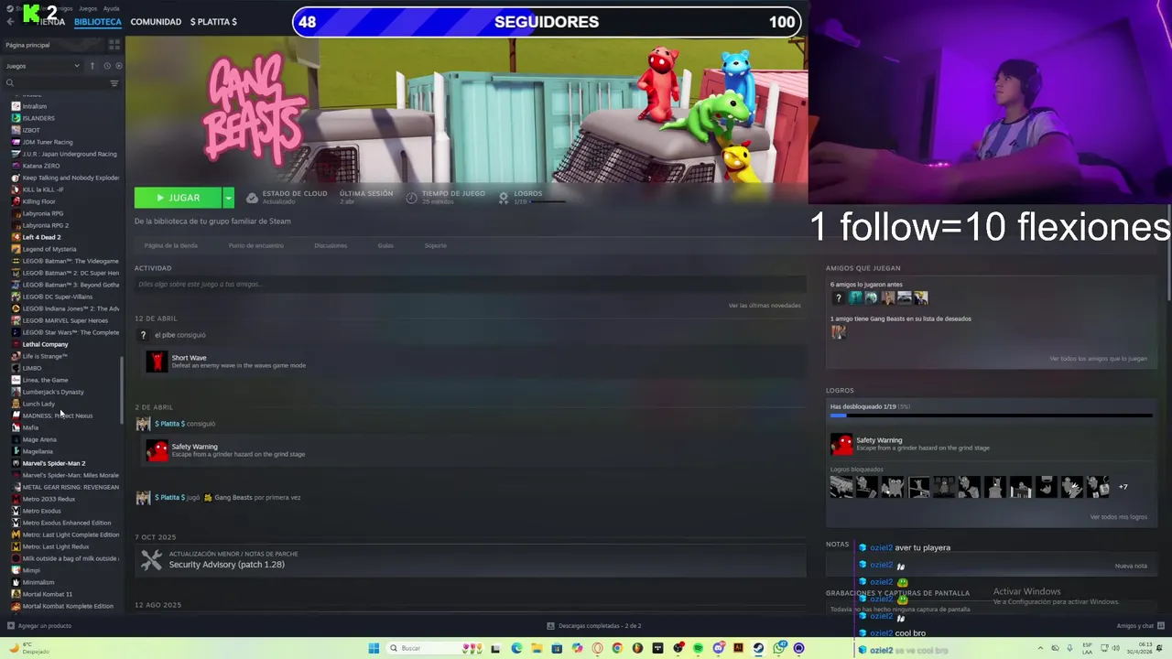Open Punto de encuentro tab

(x=255, y=245)
